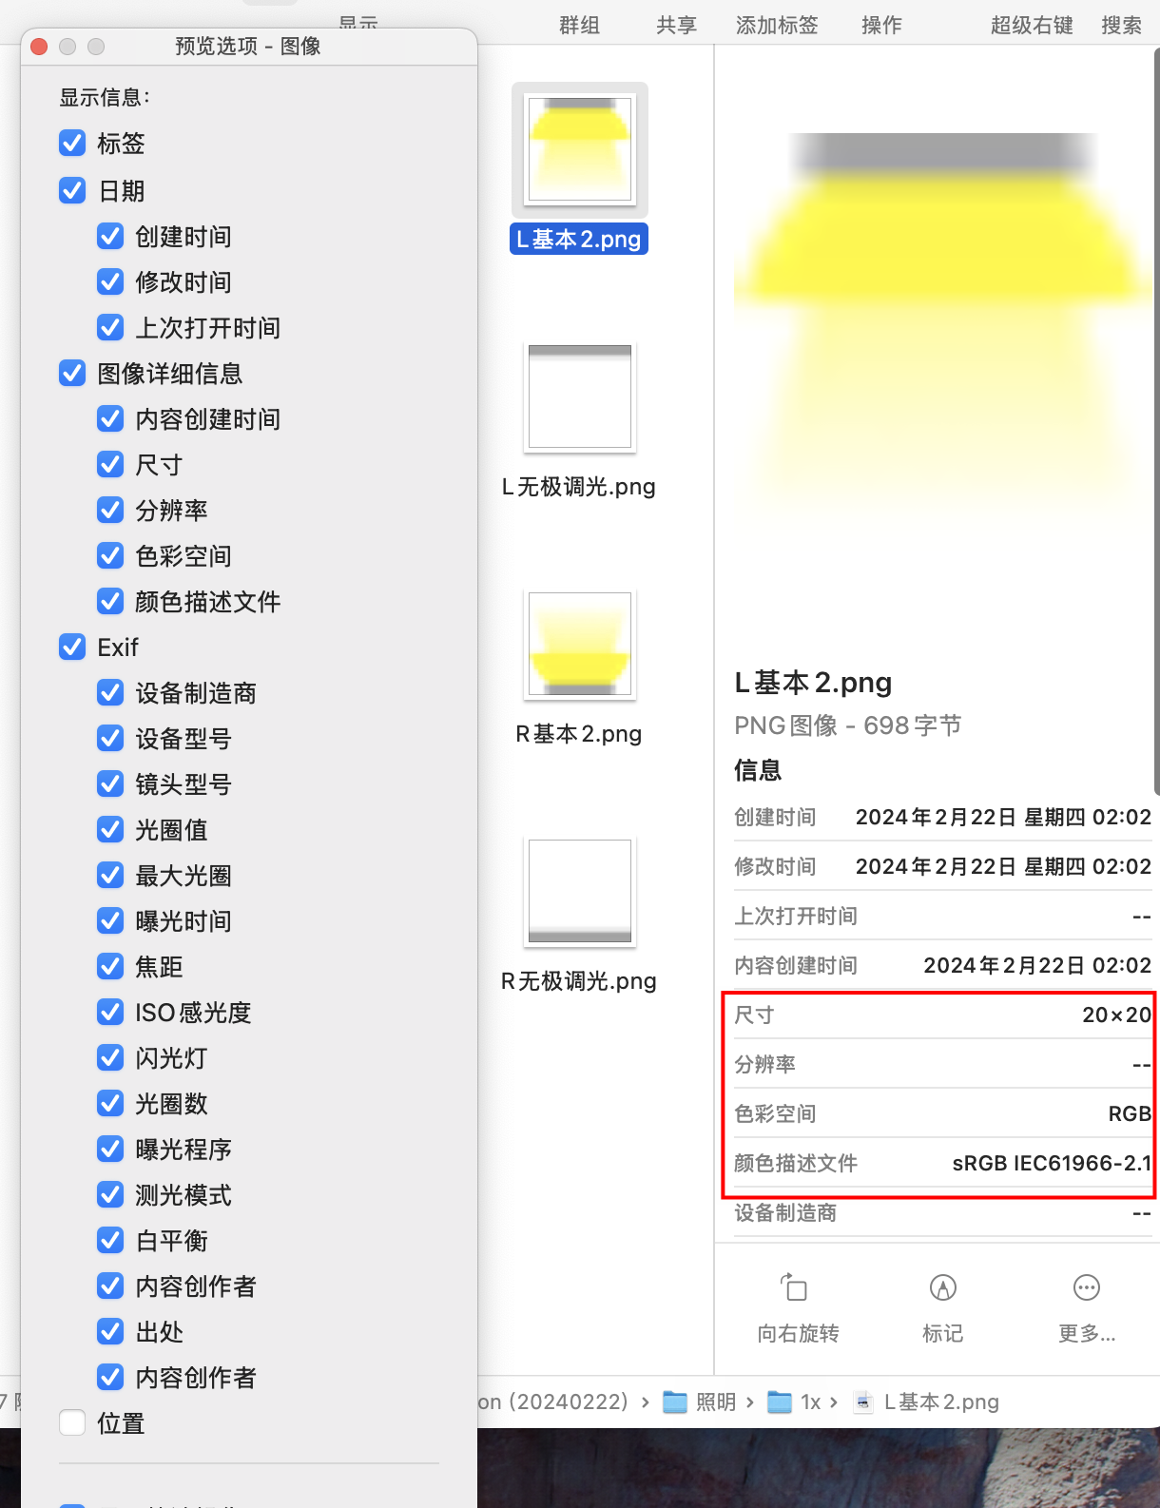The width and height of the screenshot is (1160, 1508).
Task: Open the 群组 toolbar menu
Action: click(579, 26)
